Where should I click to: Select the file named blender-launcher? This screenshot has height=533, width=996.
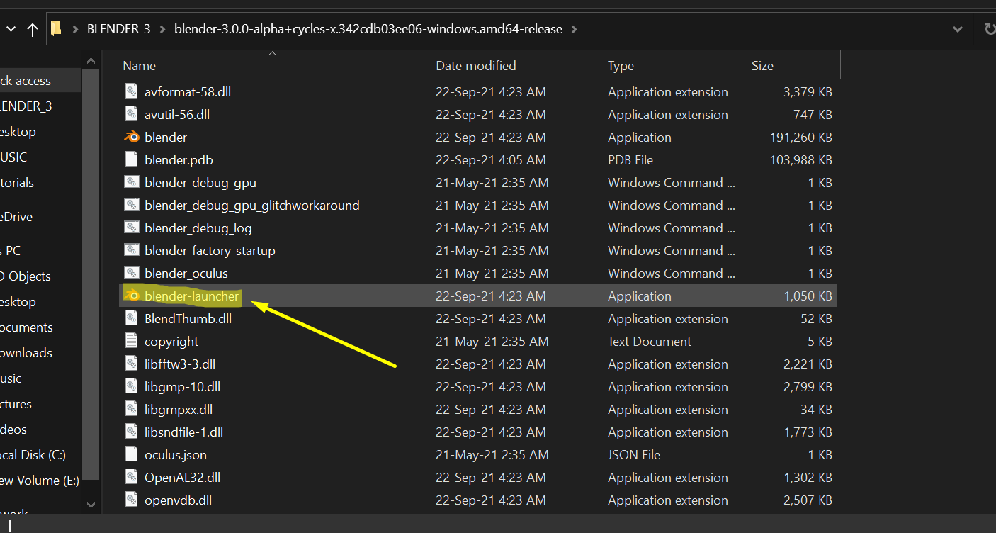[x=191, y=296]
